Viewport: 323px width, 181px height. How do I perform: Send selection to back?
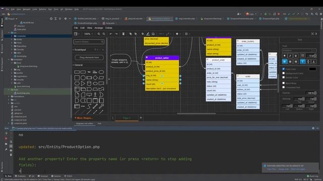click(136, 34)
